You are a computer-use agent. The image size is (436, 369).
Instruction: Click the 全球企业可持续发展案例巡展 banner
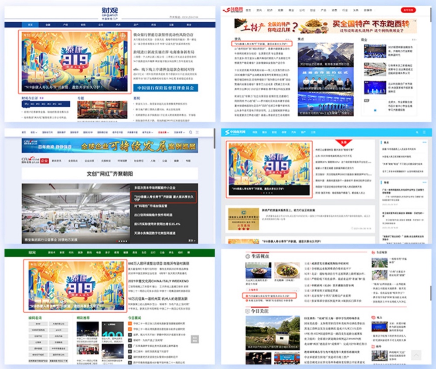point(110,145)
